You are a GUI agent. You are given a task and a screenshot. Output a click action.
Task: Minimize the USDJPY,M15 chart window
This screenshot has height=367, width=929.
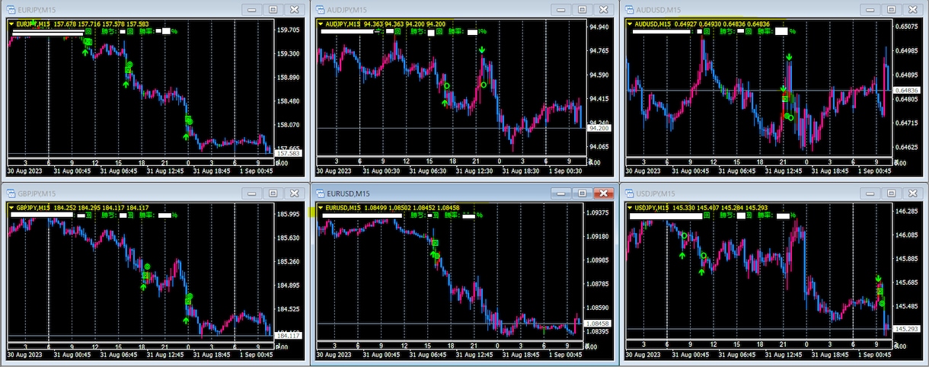point(870,193)
